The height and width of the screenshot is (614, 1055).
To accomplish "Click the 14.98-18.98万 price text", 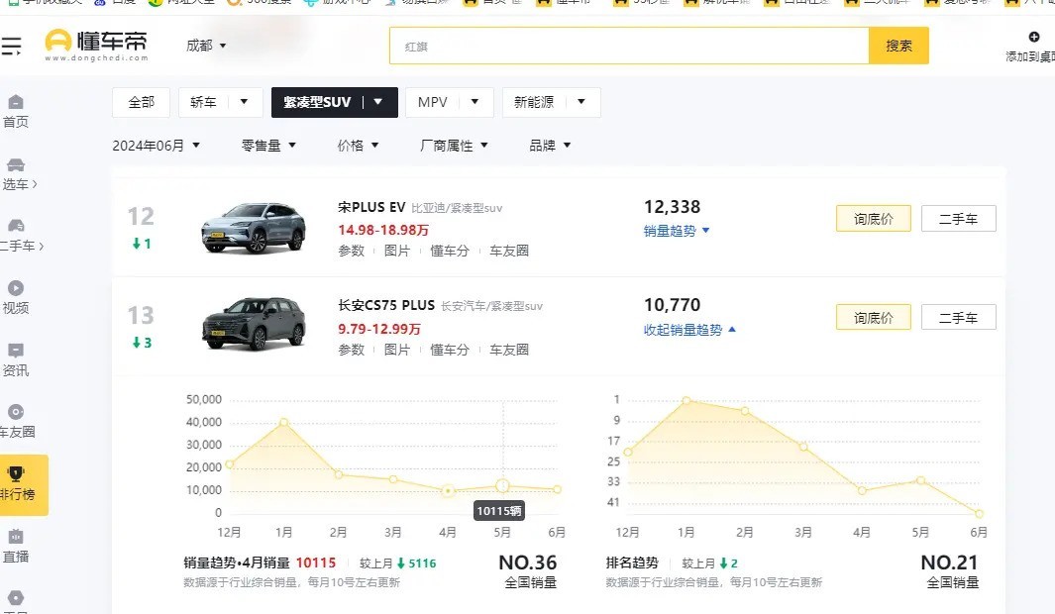I will [382, 230].
